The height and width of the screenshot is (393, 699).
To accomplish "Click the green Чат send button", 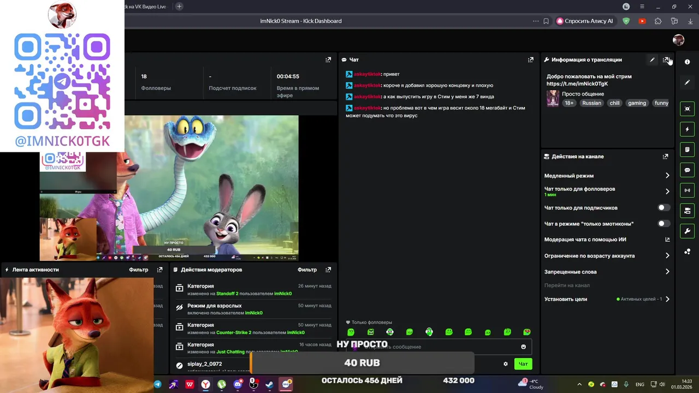I will (x=523, y=364).
